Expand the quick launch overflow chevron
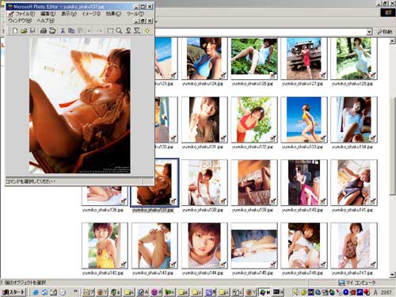The image size is (396, 297). pyautogui.click(x=76, y=291)
